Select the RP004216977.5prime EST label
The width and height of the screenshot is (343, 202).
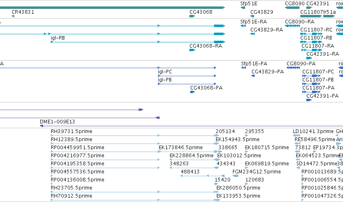coord(77,156)
